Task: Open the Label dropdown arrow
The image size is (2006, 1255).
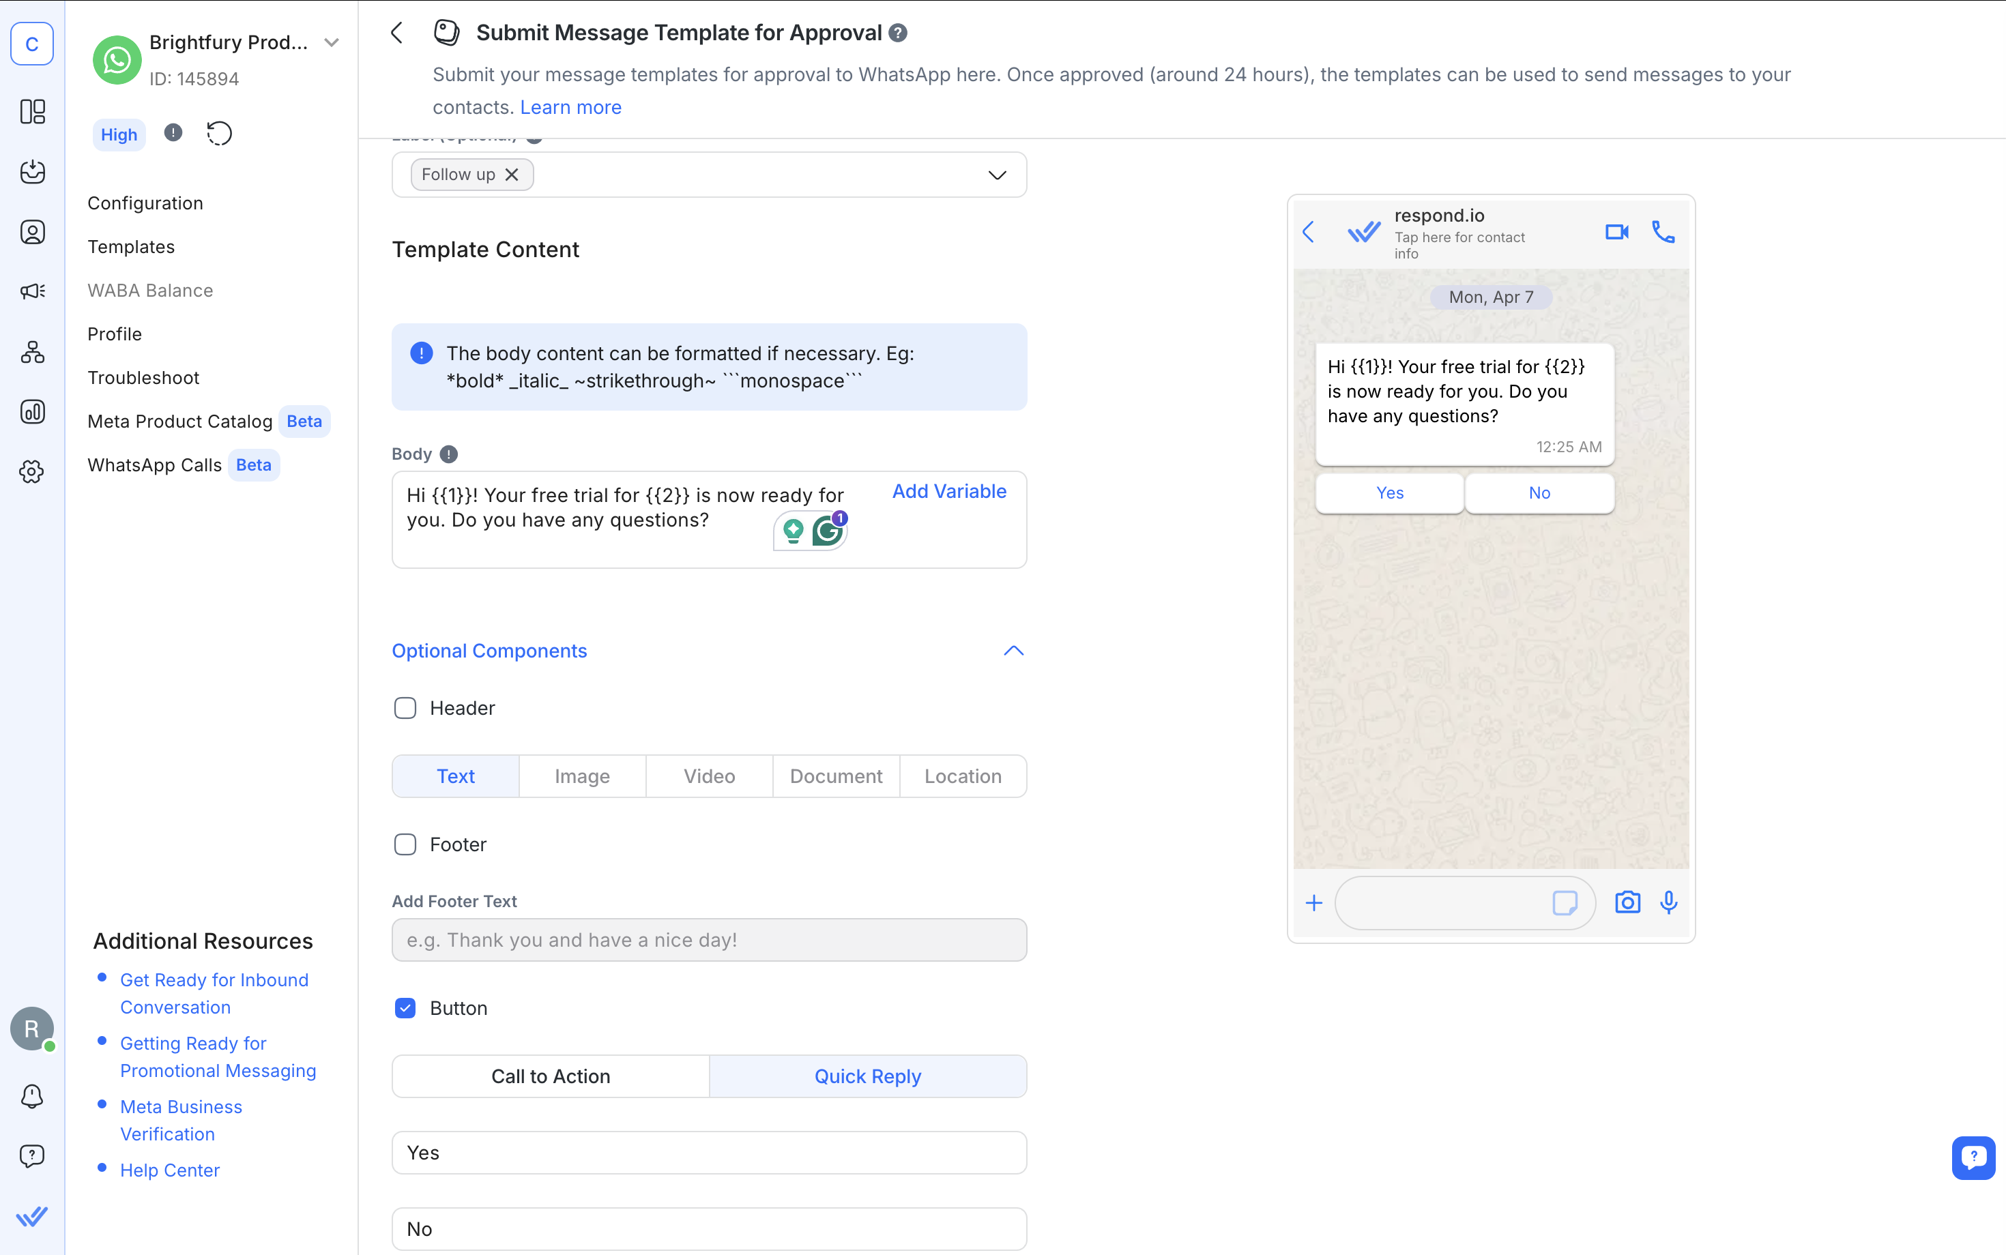Action: [997, 175]
